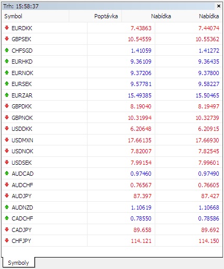The height and width of the screenshot is (269, 224).
Task: Sort by the Symbol column header
Action: click(35, 16)
